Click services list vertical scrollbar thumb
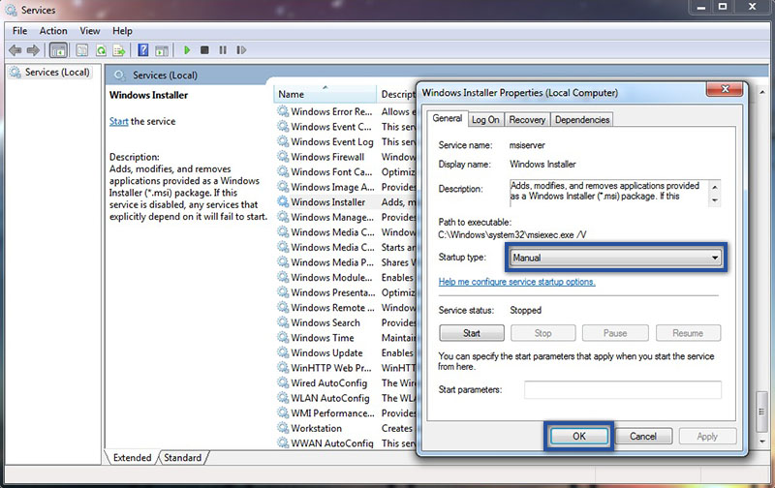The image size is (775, 488). coord(761,412)
